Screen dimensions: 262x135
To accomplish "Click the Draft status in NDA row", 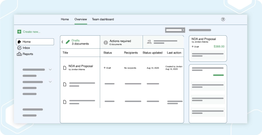I will pos(107,68).
